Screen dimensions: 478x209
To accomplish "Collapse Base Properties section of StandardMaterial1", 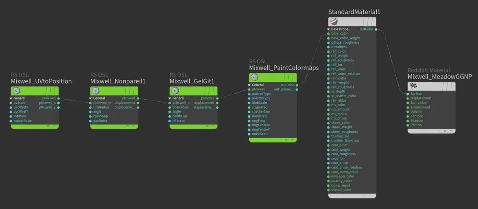I will pyautogui.click(x=328, y=30).
